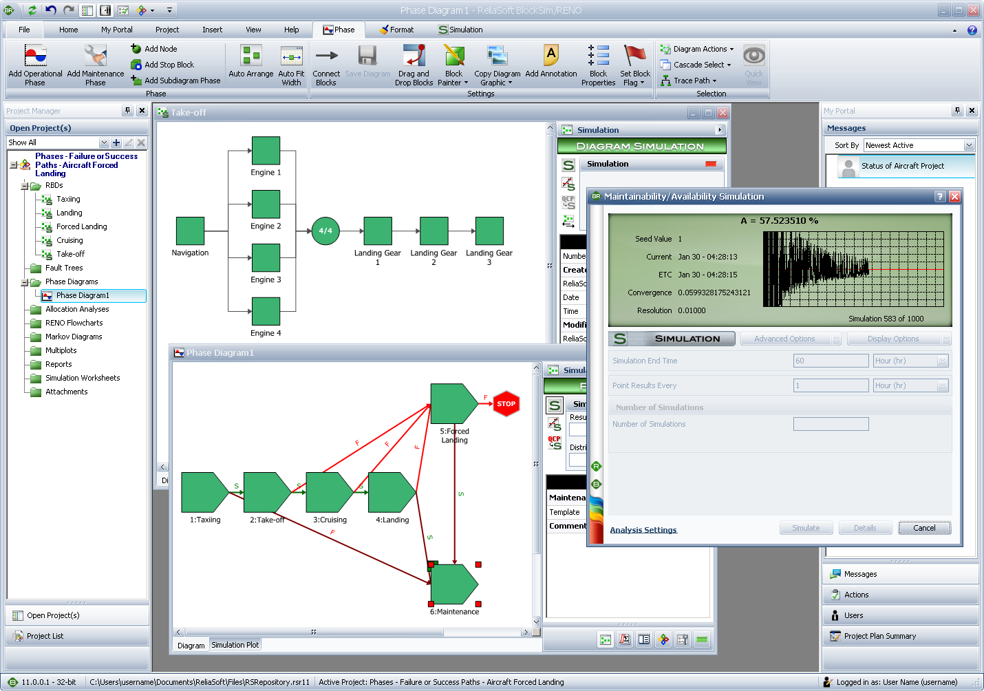Toggle My Portal visibility in quick access toolbar

click(105, 10)
